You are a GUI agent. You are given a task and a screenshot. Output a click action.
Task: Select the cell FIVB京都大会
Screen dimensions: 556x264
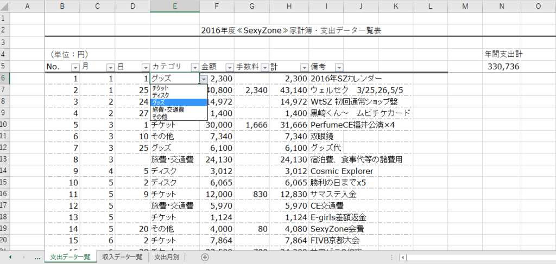tap(335, 241)
